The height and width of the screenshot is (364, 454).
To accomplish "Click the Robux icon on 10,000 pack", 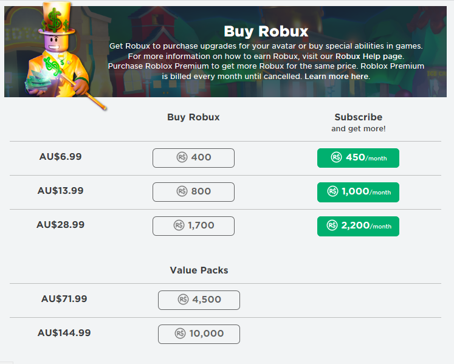I will pyautogui.click(x=181, y=334).
